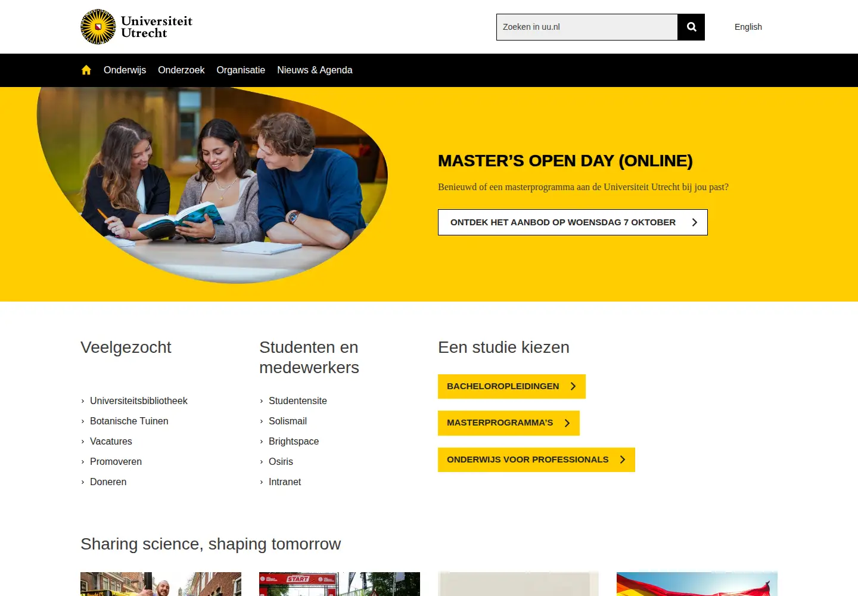Go to home via house icon
The height and width of the screenshot is (596, 858).
[x=86, y=70]
